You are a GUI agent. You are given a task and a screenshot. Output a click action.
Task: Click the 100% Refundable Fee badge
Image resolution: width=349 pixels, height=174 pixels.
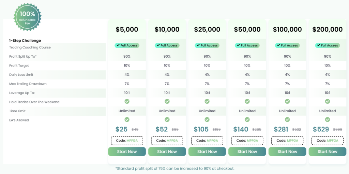tap(27, 16)
